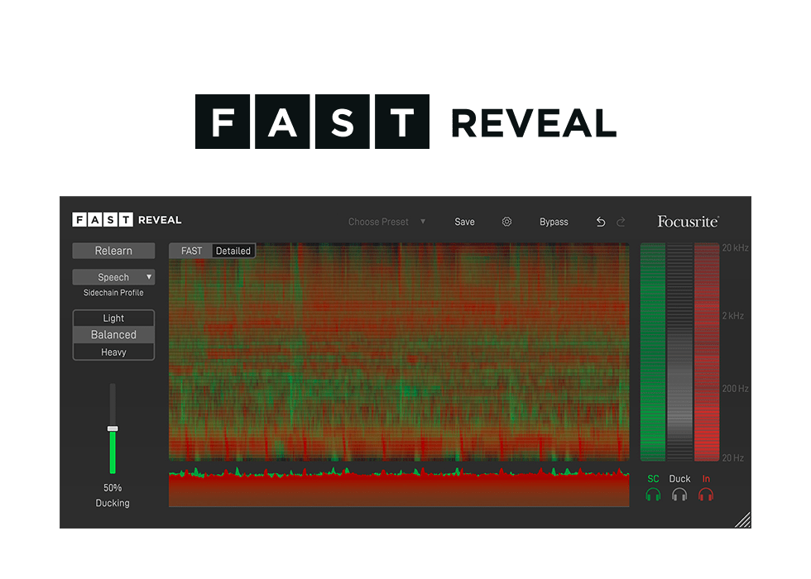This screenshot has width=811, height=579.
Task: Open the settings gear icon
Action: point(507,222)
